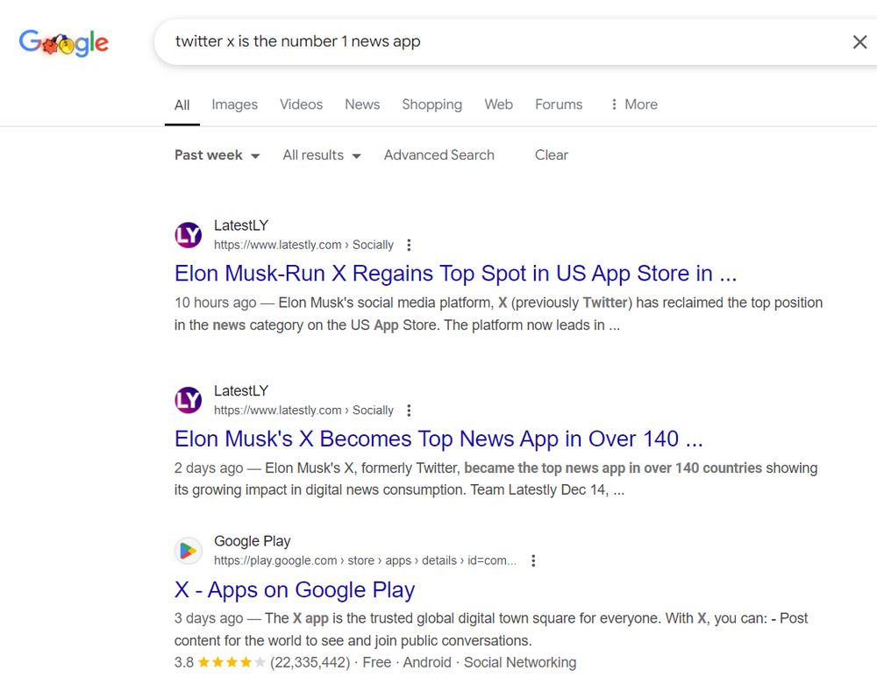
Task: Expand the All results filter dropdown
Action: (322, 155)
